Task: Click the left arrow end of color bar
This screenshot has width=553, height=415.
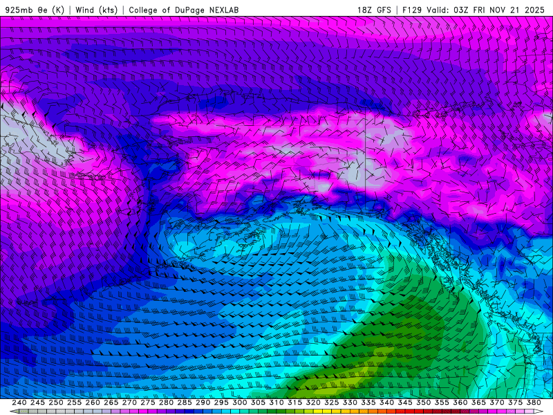Action: click(x=14, y=412)
